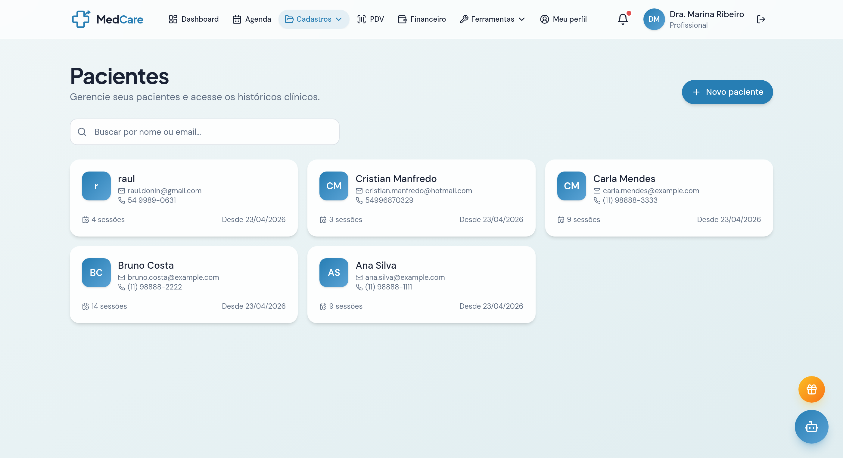This screenshot has width=843, height=458.
Task: Open the orange gift icon button
Action: point(811,389)
